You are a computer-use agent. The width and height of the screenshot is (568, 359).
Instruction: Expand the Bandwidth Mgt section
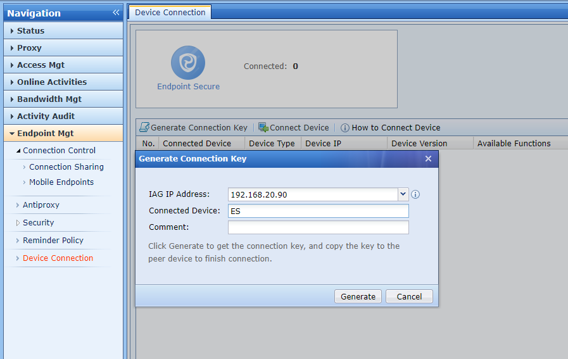(63, 99)
